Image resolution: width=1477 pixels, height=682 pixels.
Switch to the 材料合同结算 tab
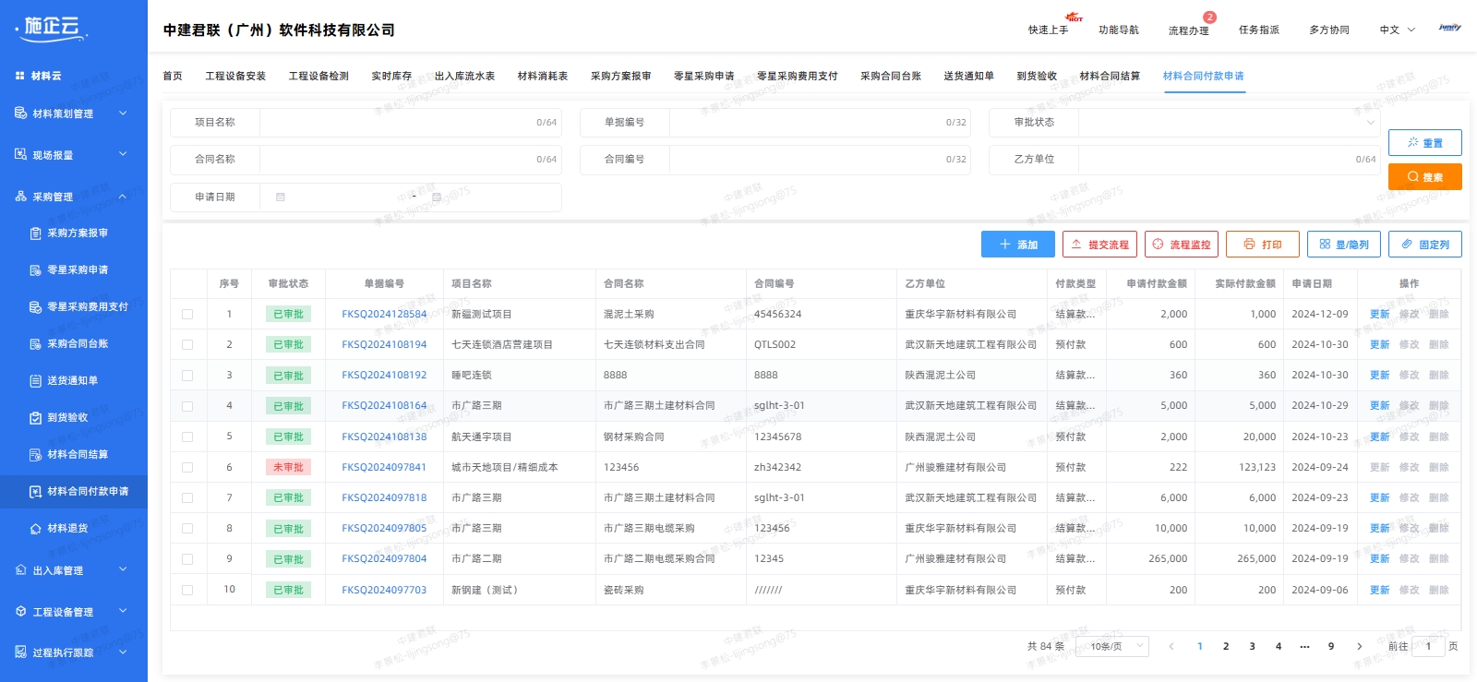point(1110,76)
